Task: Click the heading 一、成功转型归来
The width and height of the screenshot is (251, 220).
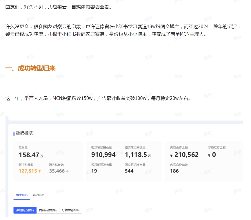Action: 30,68
